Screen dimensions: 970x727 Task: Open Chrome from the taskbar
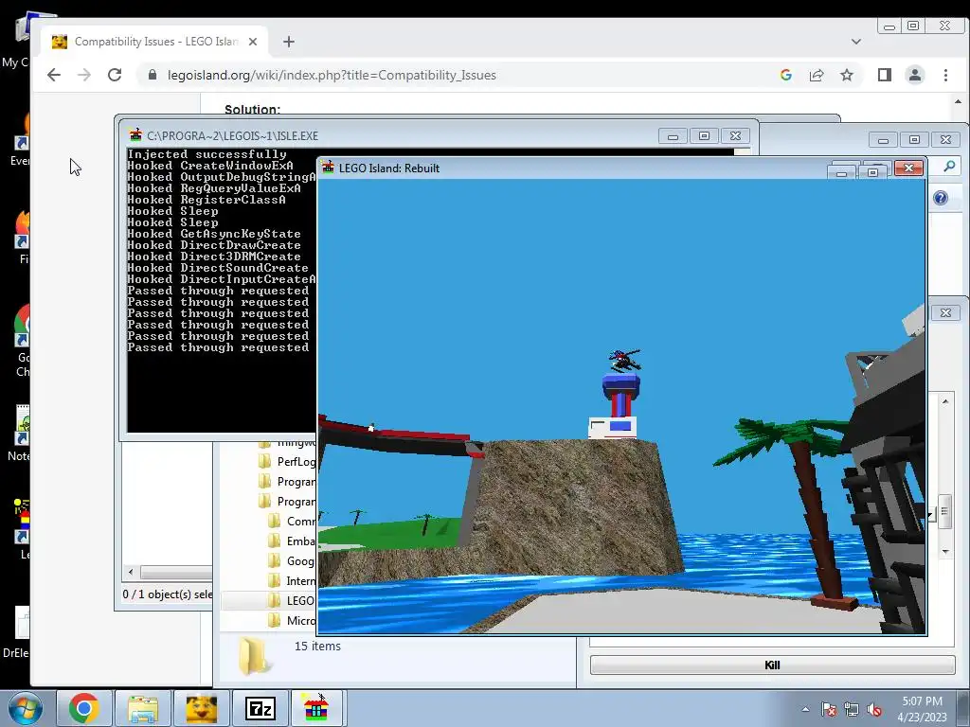coord(84,708)
